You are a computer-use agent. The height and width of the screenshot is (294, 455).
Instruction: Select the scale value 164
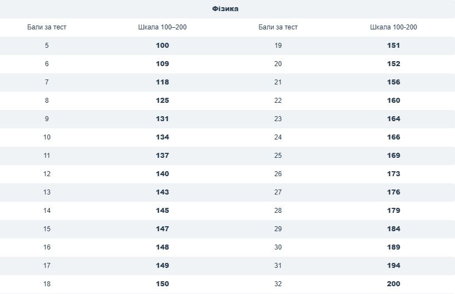(x=393, y=119)
